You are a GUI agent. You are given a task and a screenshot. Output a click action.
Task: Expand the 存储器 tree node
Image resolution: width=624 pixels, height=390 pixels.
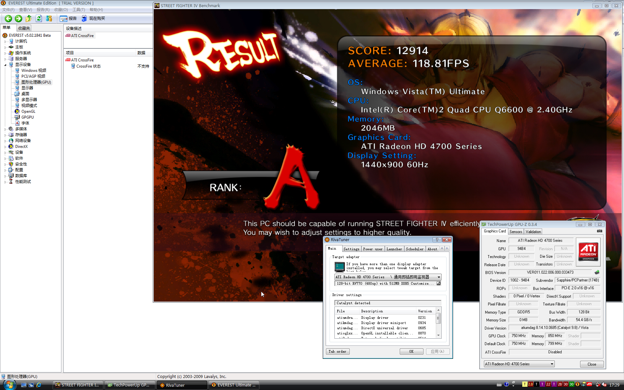pos(6,135)
